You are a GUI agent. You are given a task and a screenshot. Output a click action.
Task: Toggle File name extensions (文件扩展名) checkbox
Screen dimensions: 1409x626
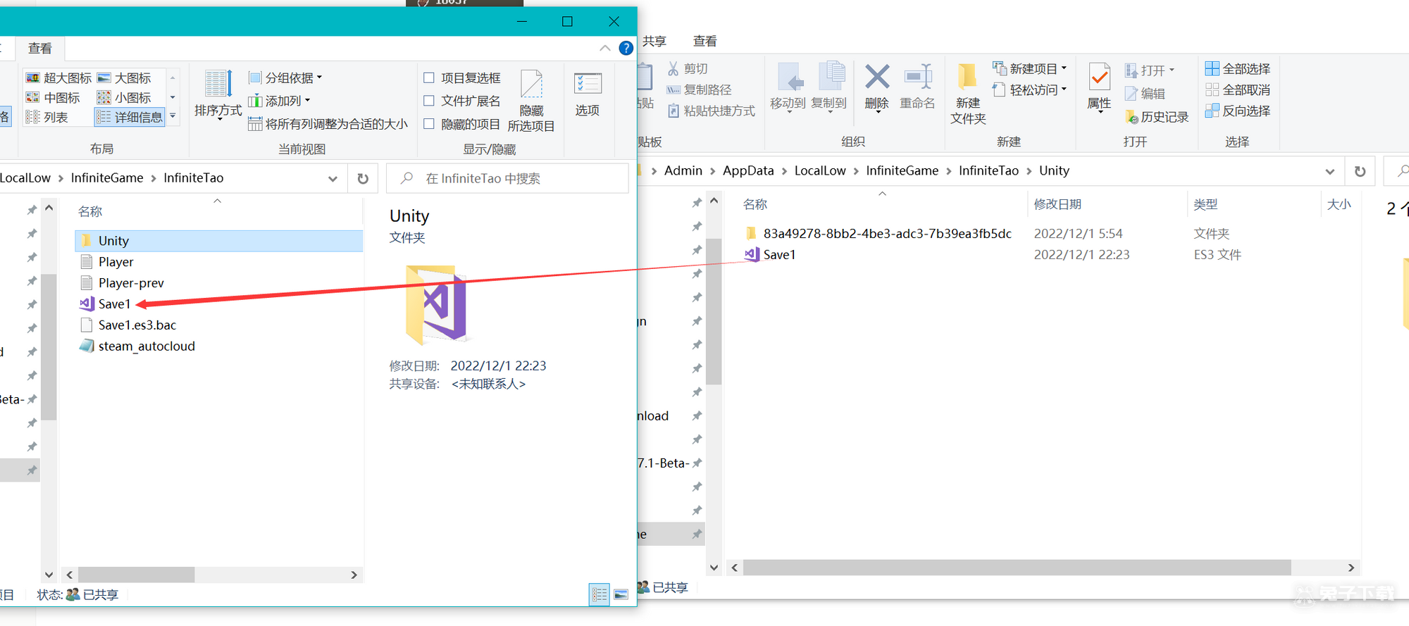coord(428,101)
